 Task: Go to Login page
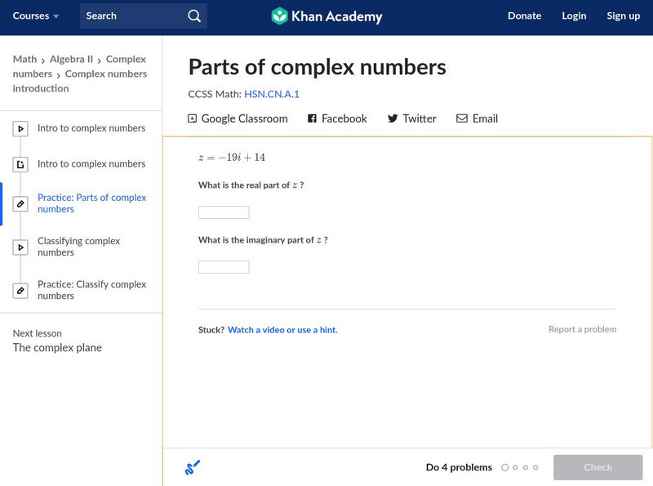pyautogui.click(x=574, y=16)
